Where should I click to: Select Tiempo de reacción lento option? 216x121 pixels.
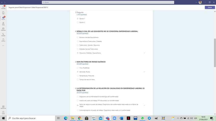(x=78, y=80)
